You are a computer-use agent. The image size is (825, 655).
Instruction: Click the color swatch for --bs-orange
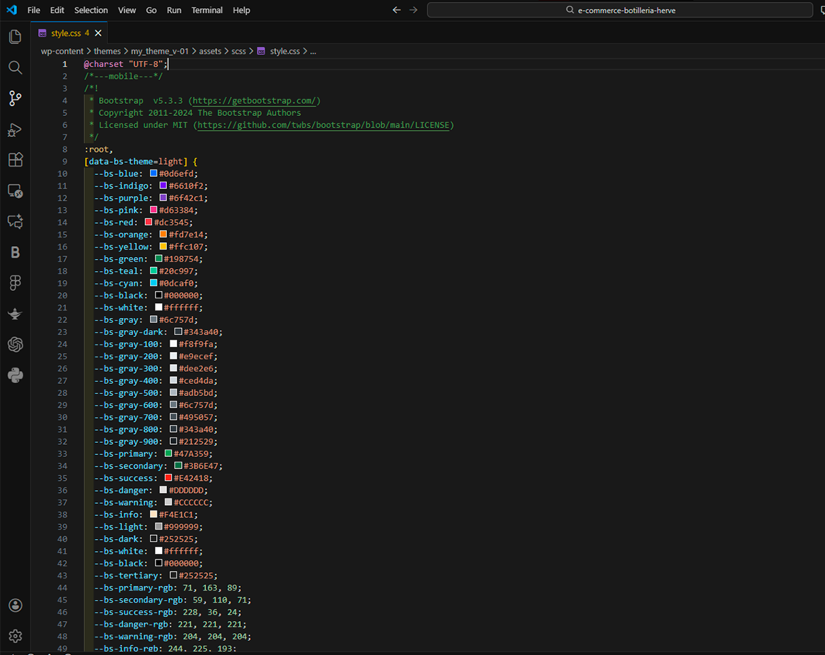(164, 235)
